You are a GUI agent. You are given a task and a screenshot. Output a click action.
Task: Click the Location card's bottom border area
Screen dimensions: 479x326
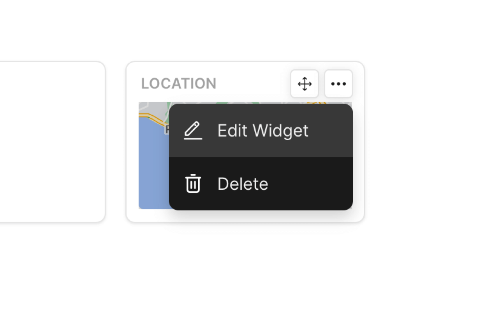[245, 216]
